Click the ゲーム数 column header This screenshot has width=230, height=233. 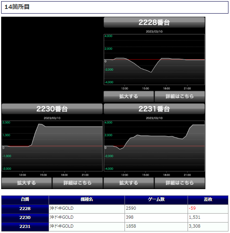click(x=156, y=200)
